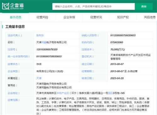Select the unified social credit code value
Viewport: 157px width, 115px height.
(49, 56)
